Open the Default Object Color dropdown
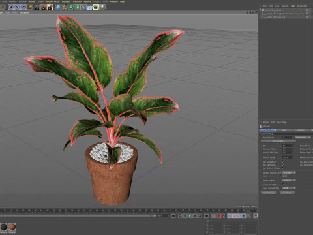This screenshot has width=313, height=235. (289, 172)
